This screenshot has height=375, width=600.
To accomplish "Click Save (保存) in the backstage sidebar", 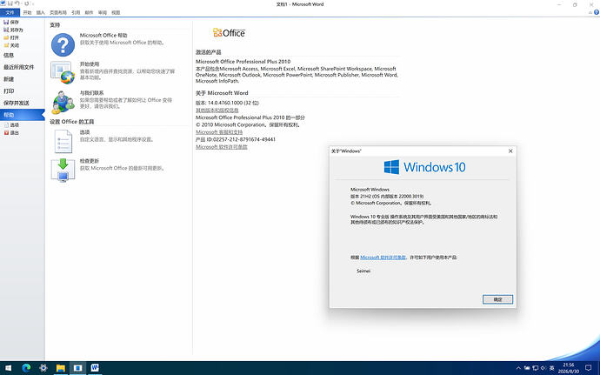I will pos(11,23).
